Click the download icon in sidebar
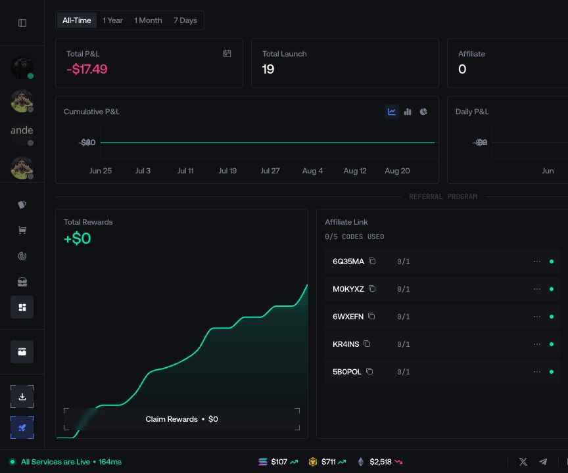 coord(22,396)
